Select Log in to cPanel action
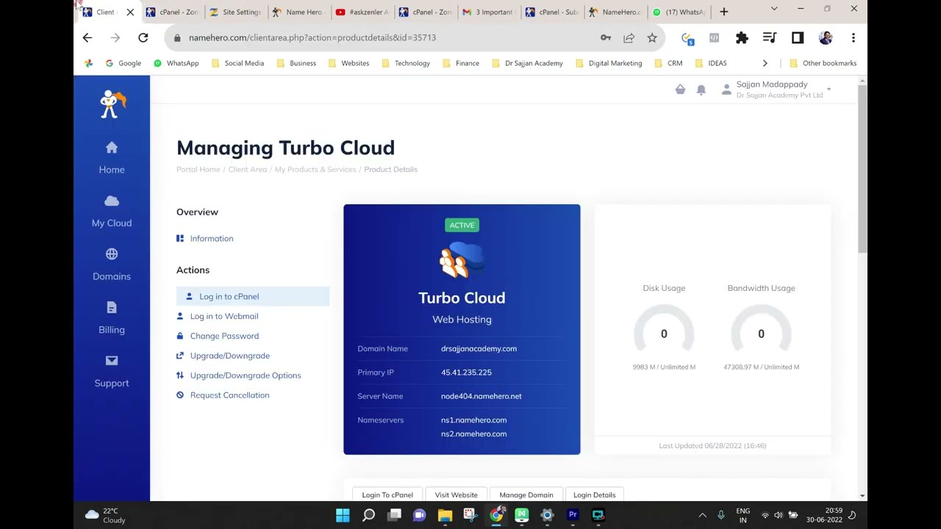The image size is (941, 529). pyautogui.click(x=253, y=296)
